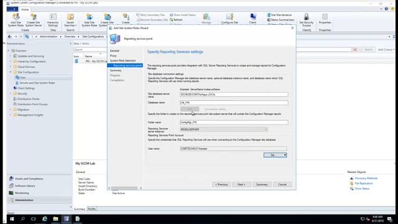
Task: Collapse the Site Configuration tree node
Action: pos(11,72)
